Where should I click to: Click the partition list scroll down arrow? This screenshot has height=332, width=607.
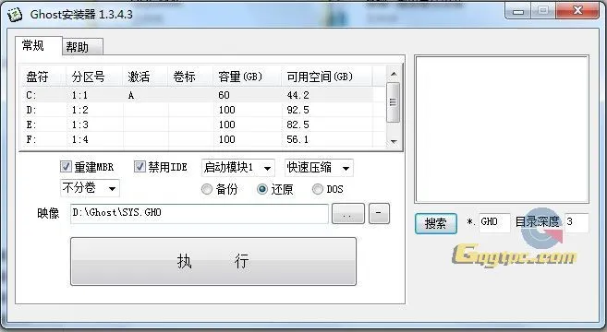pos(394,141)
